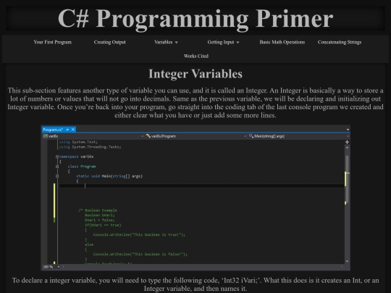Image resolution: width=391 pixels, height=293 pixels.
Task: Click the 'This boolean is false!' WriteLine line
Action: (140, 254)
